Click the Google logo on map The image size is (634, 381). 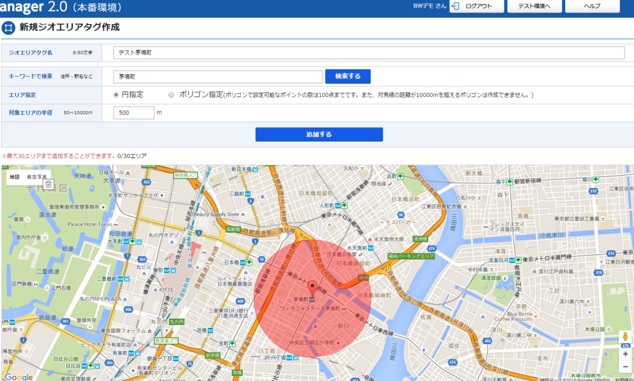19,377
